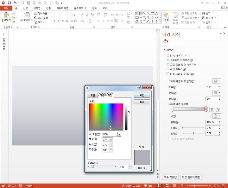Open the Insert (삽입) tab
Image resolution: width=228 pixels, height=188 pixels.
(25, 8)
